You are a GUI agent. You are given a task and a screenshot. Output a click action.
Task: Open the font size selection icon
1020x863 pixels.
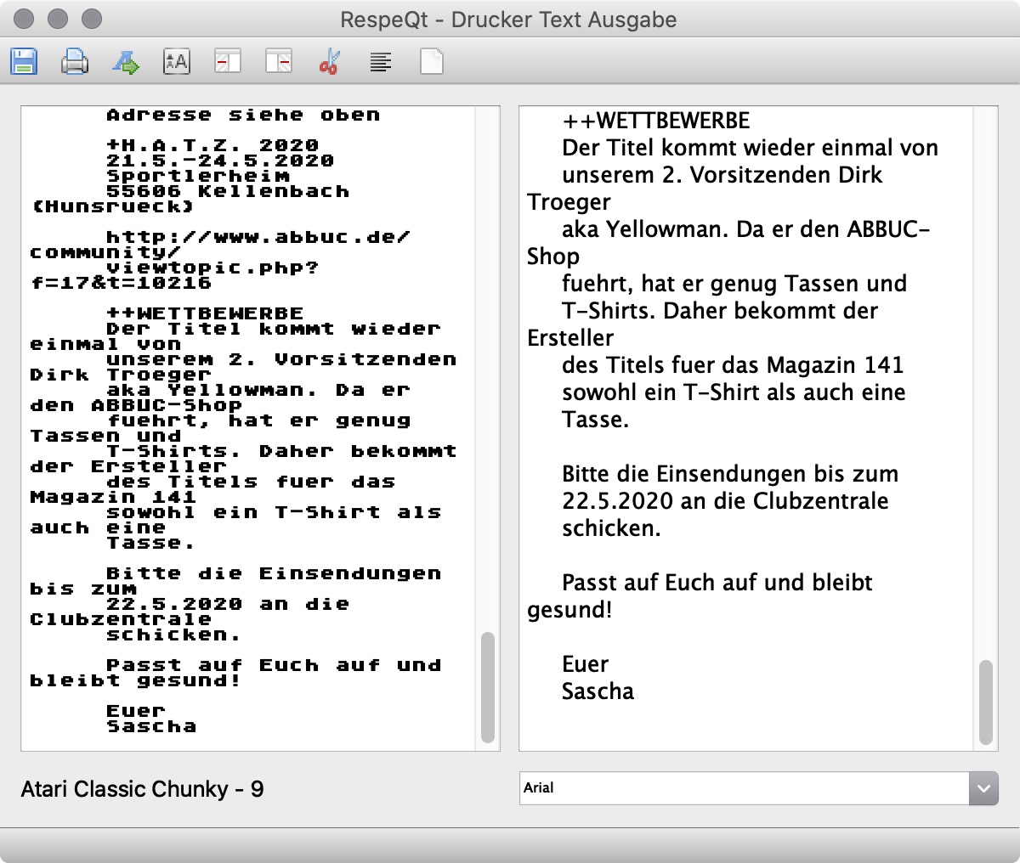(177, 62)
